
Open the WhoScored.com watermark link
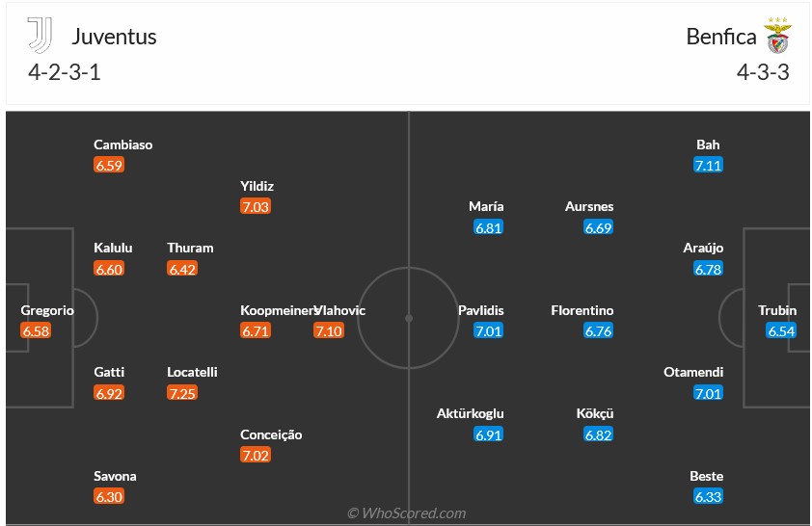pos(406,513)
